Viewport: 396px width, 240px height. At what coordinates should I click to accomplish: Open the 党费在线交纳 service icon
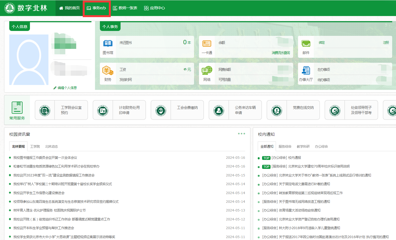277,110
